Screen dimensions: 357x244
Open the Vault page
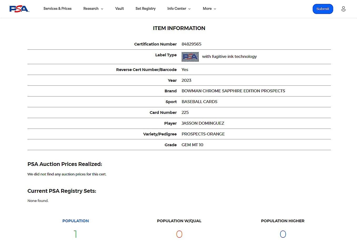pos(119,9)
